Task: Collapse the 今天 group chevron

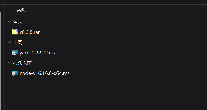Action: 9,22
